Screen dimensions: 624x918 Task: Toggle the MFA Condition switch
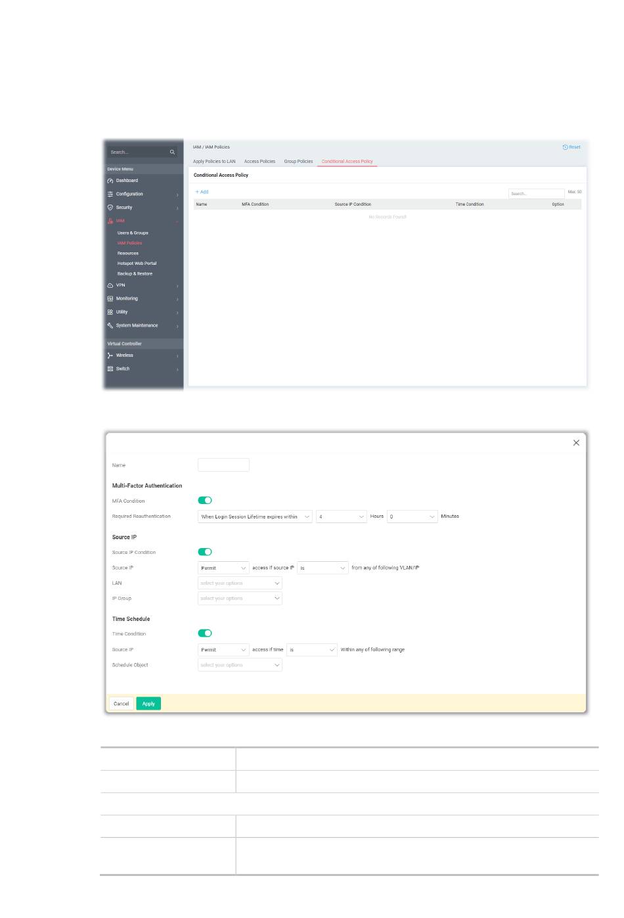(205, 501)
